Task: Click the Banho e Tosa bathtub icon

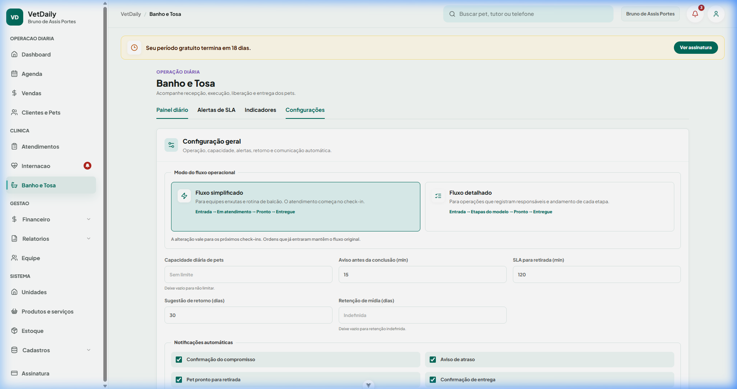Action: [x=14, y=185]
